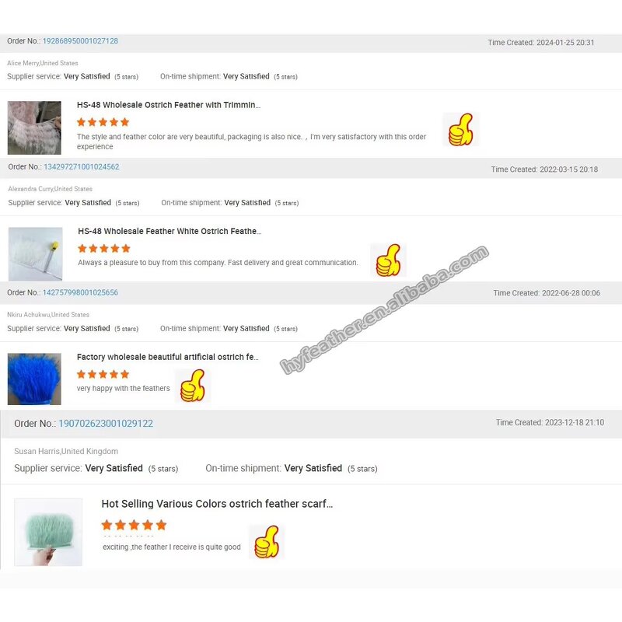Open order number 142757998001025656
This screenshot has height=622, width=622.
point(80,292)
